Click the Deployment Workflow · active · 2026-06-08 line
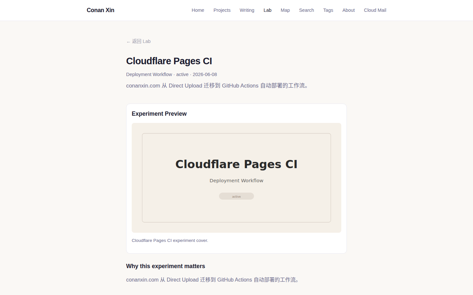 (171, 74)
